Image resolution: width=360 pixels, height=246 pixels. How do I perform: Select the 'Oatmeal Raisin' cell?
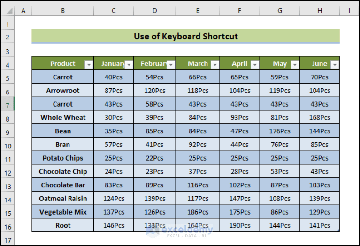(x=63, y=199)
